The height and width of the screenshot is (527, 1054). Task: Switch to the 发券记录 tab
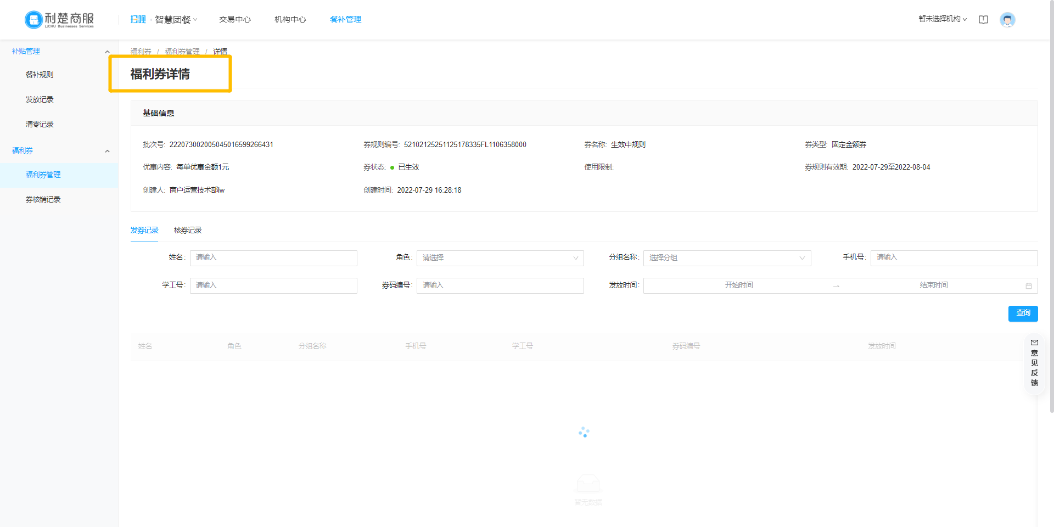[144, 231]
